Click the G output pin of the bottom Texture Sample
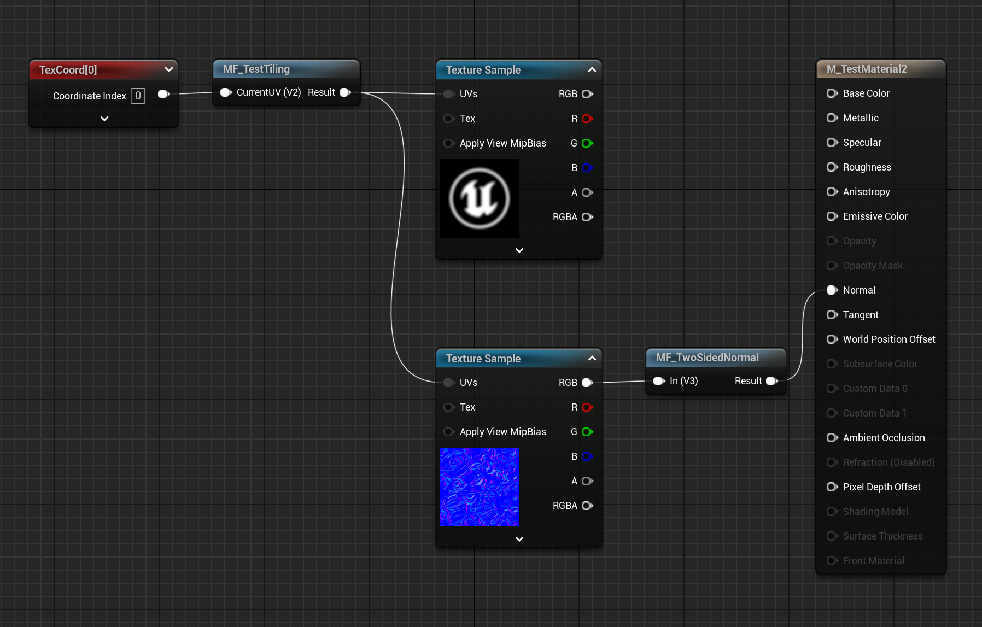 (x=588, y=432)
